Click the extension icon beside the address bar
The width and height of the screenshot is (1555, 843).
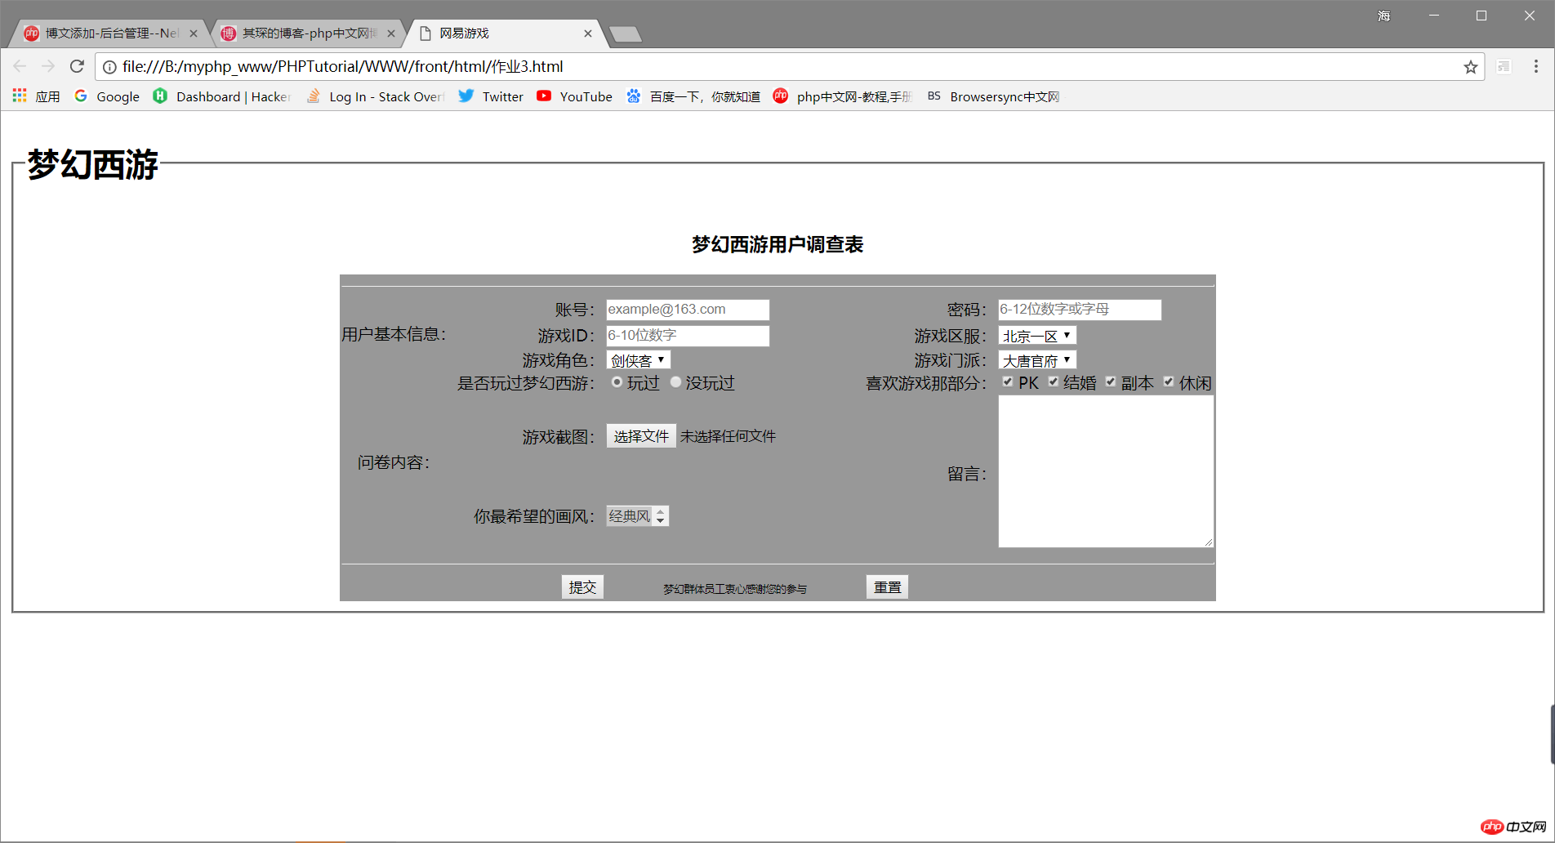(x=1504, y=66)
